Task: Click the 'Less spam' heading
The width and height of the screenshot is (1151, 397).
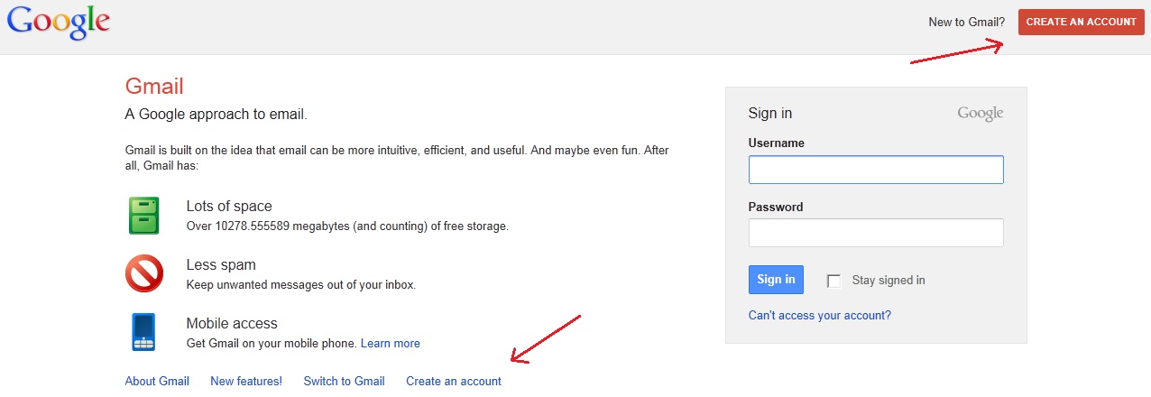Action: click(221, 265)
